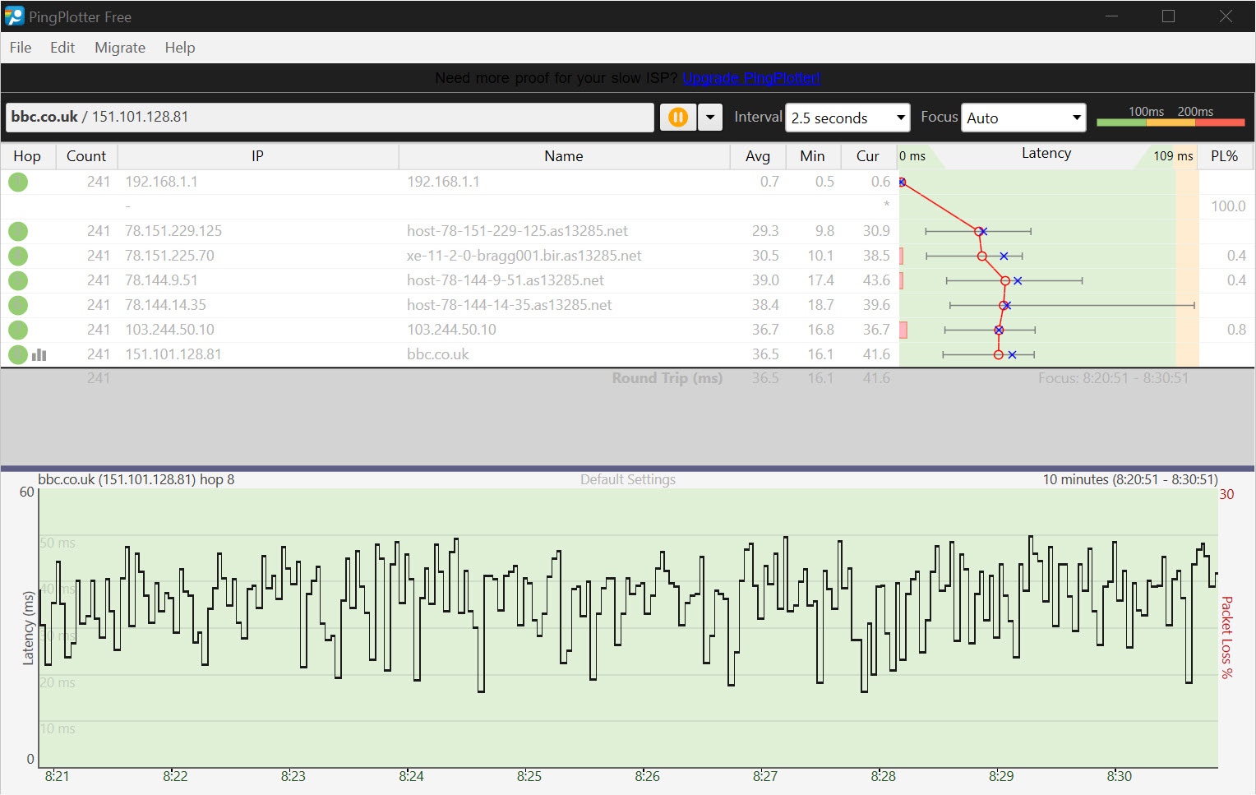Click the PL% column header

coord(1224,156)
